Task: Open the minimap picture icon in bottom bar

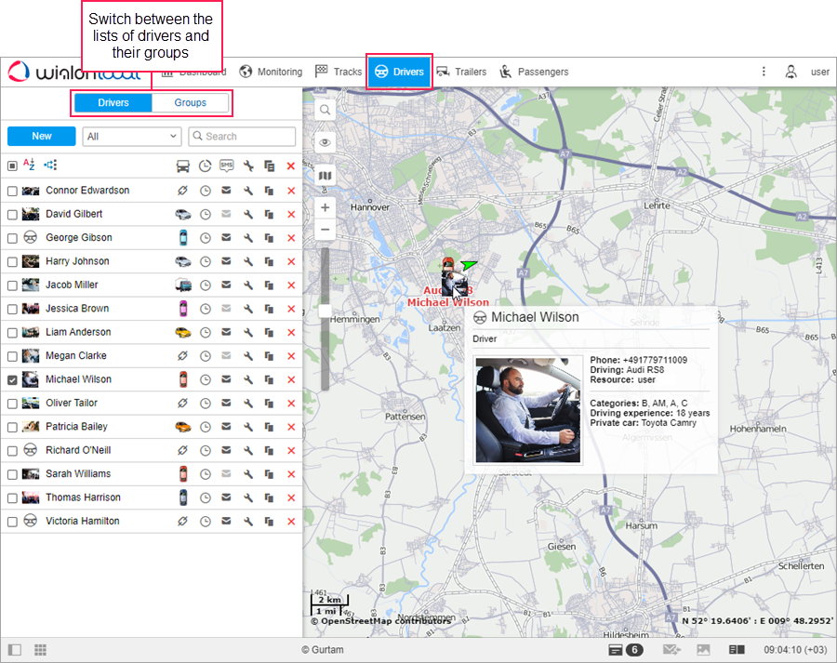Action: (704, 650)
